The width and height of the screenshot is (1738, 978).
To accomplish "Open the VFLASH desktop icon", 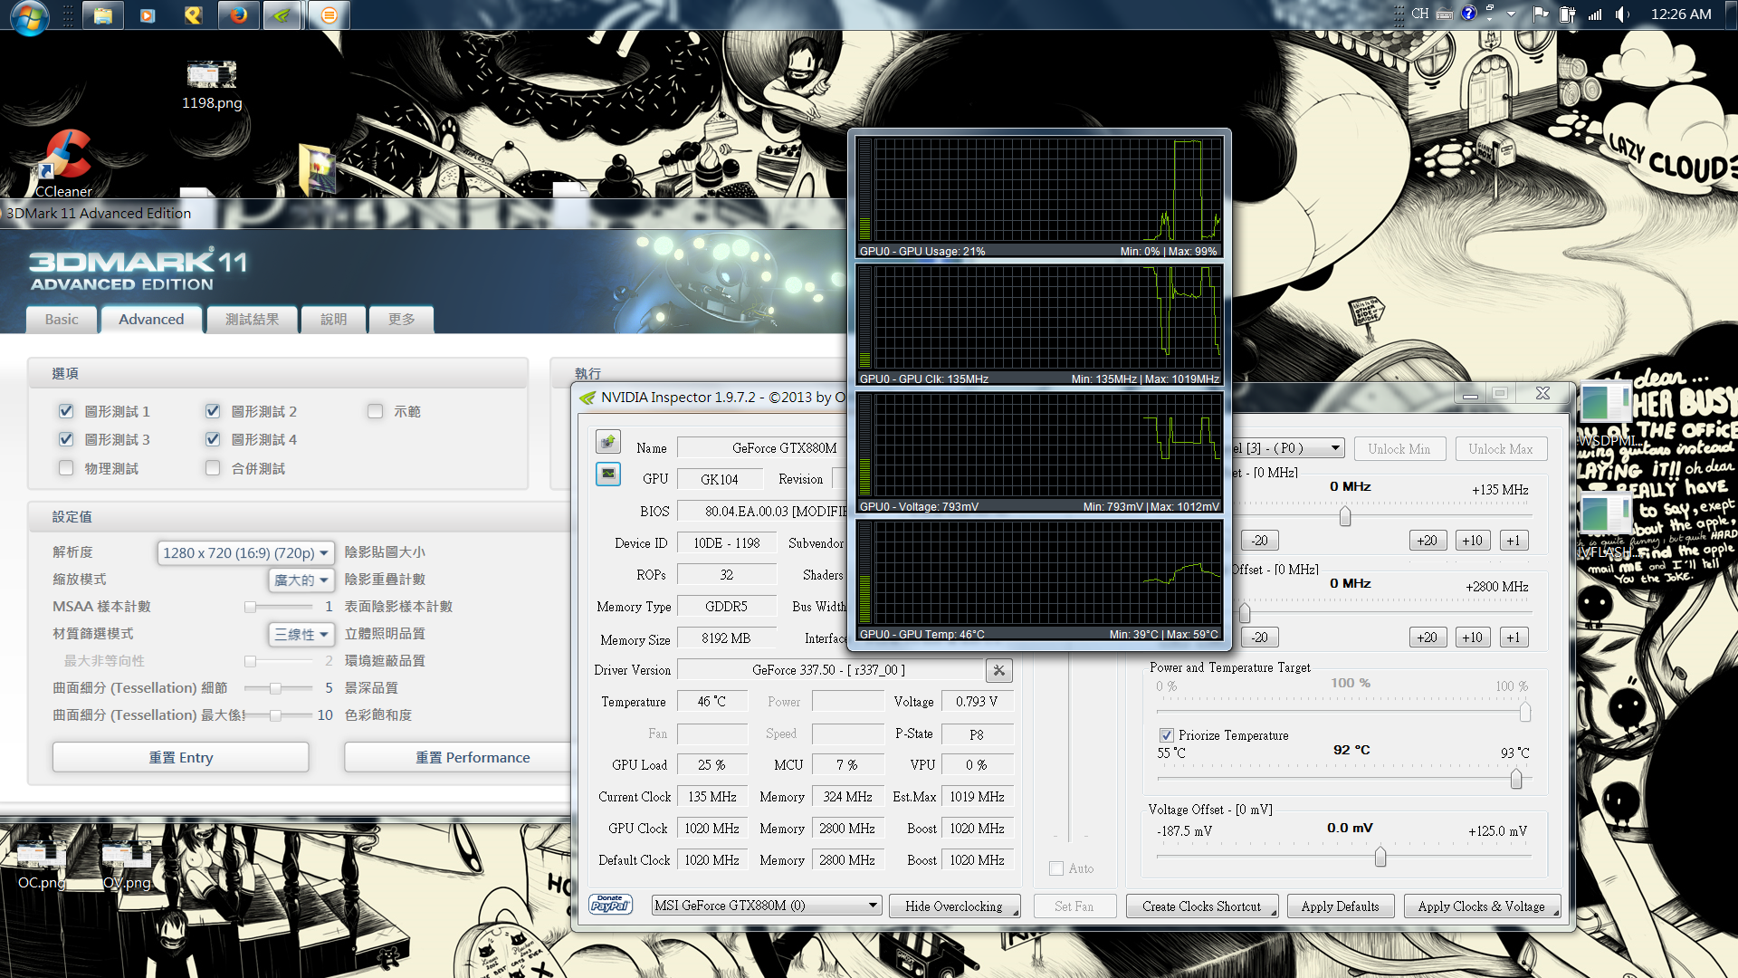I will click(1606, 527).
